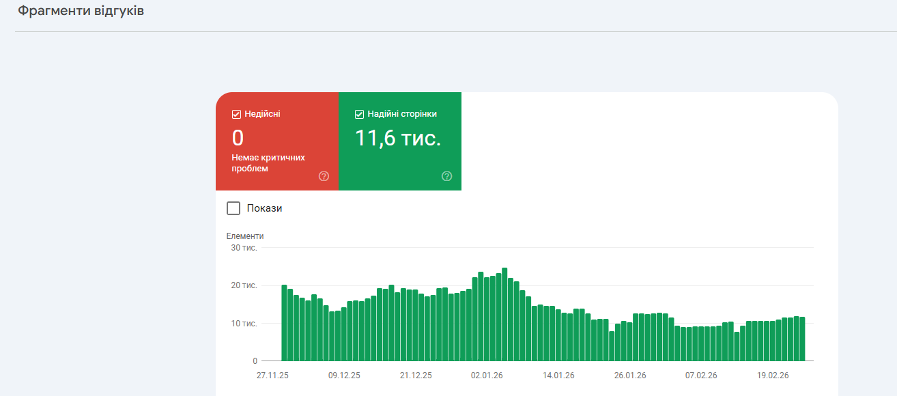Select the red Недійсні summary card

click(x=277, y=141)
